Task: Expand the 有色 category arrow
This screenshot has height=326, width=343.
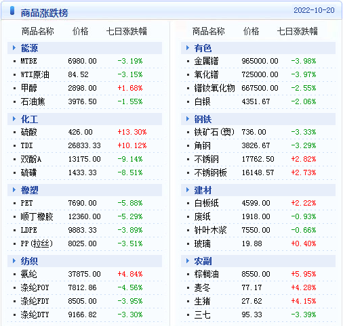Action: (x=188, y=48)
